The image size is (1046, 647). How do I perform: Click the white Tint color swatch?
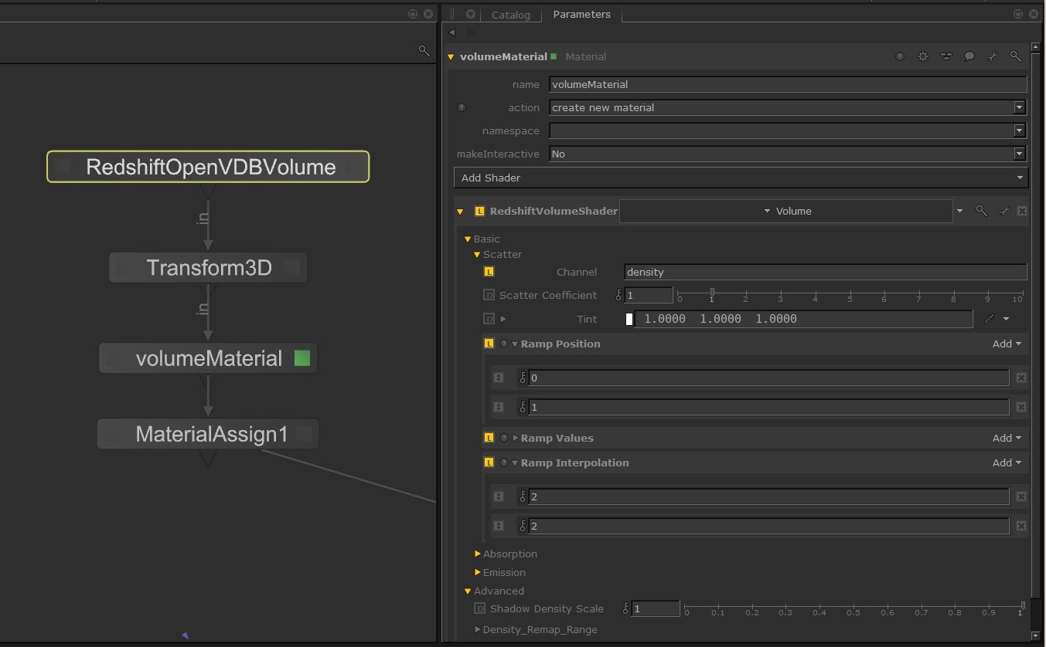tap(629, 318)
